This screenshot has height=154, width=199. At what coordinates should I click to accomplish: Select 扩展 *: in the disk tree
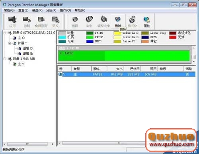click(23, 43)
